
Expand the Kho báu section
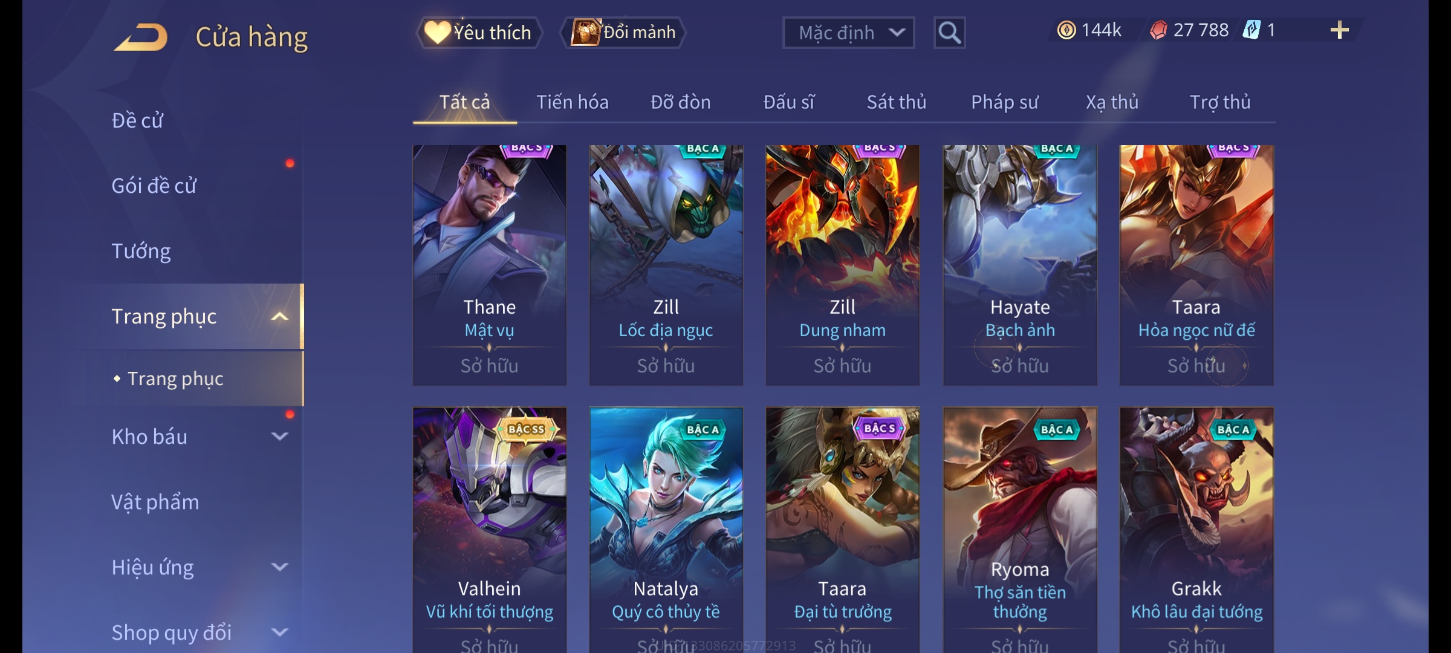tap(279, 437)
